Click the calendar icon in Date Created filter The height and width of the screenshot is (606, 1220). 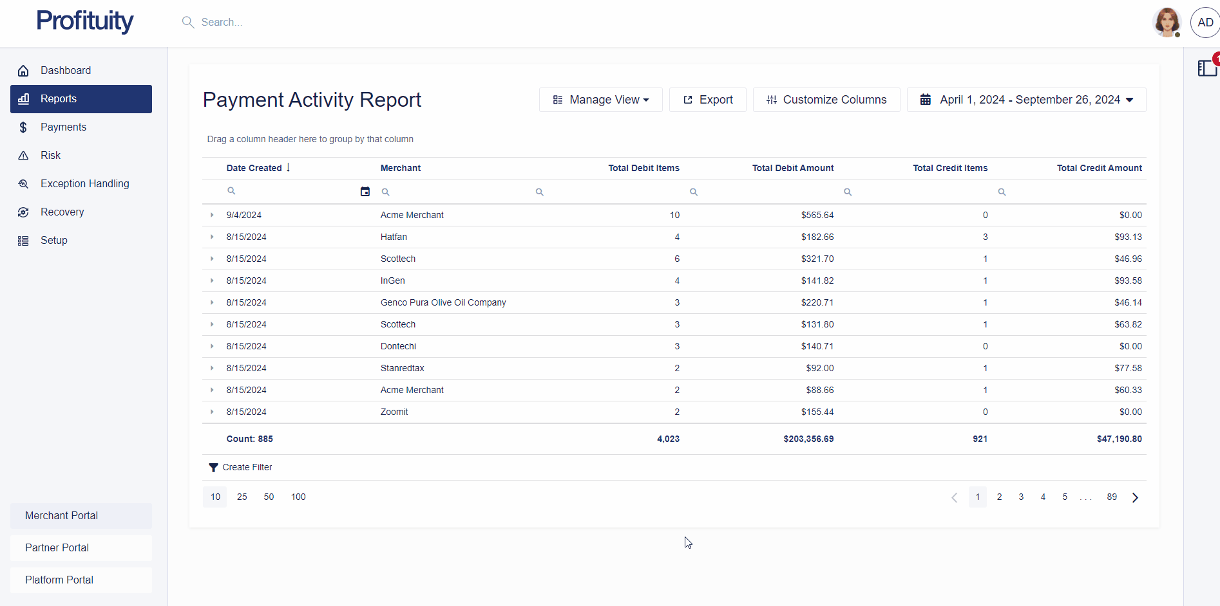coord(365,192)
